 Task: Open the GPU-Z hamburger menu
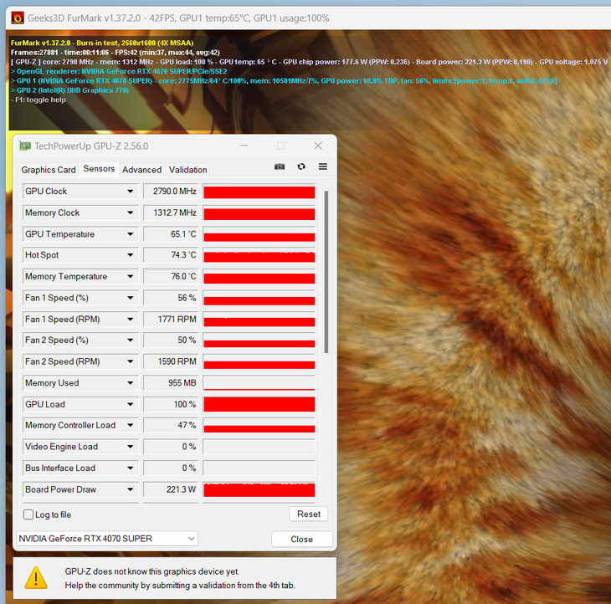pyautogui.click(x=322, y=166)
